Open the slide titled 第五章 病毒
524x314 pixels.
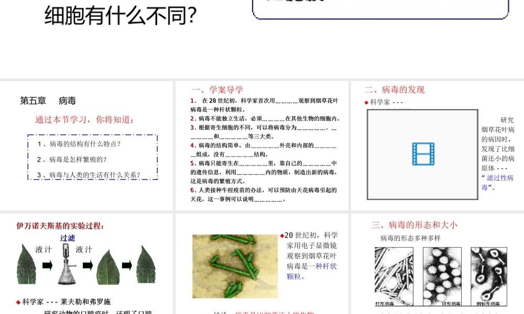point(86,146)
